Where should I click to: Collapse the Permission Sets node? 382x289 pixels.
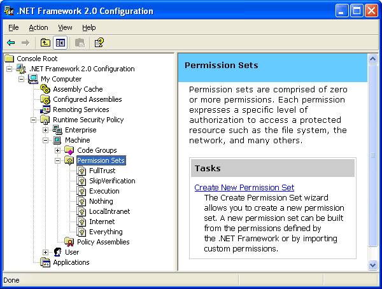coord(58,160)
